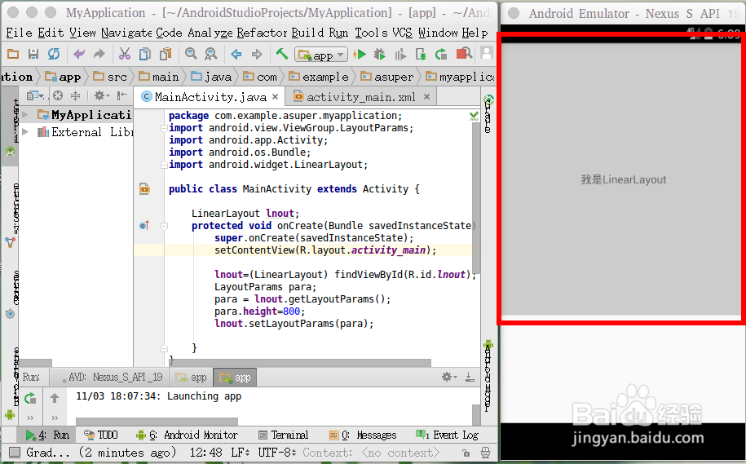
Task: Open the project view selector dropdown
Action: tap(36, 96)
